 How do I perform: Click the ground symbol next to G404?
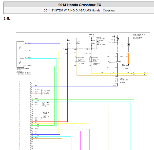coord(42,118)
